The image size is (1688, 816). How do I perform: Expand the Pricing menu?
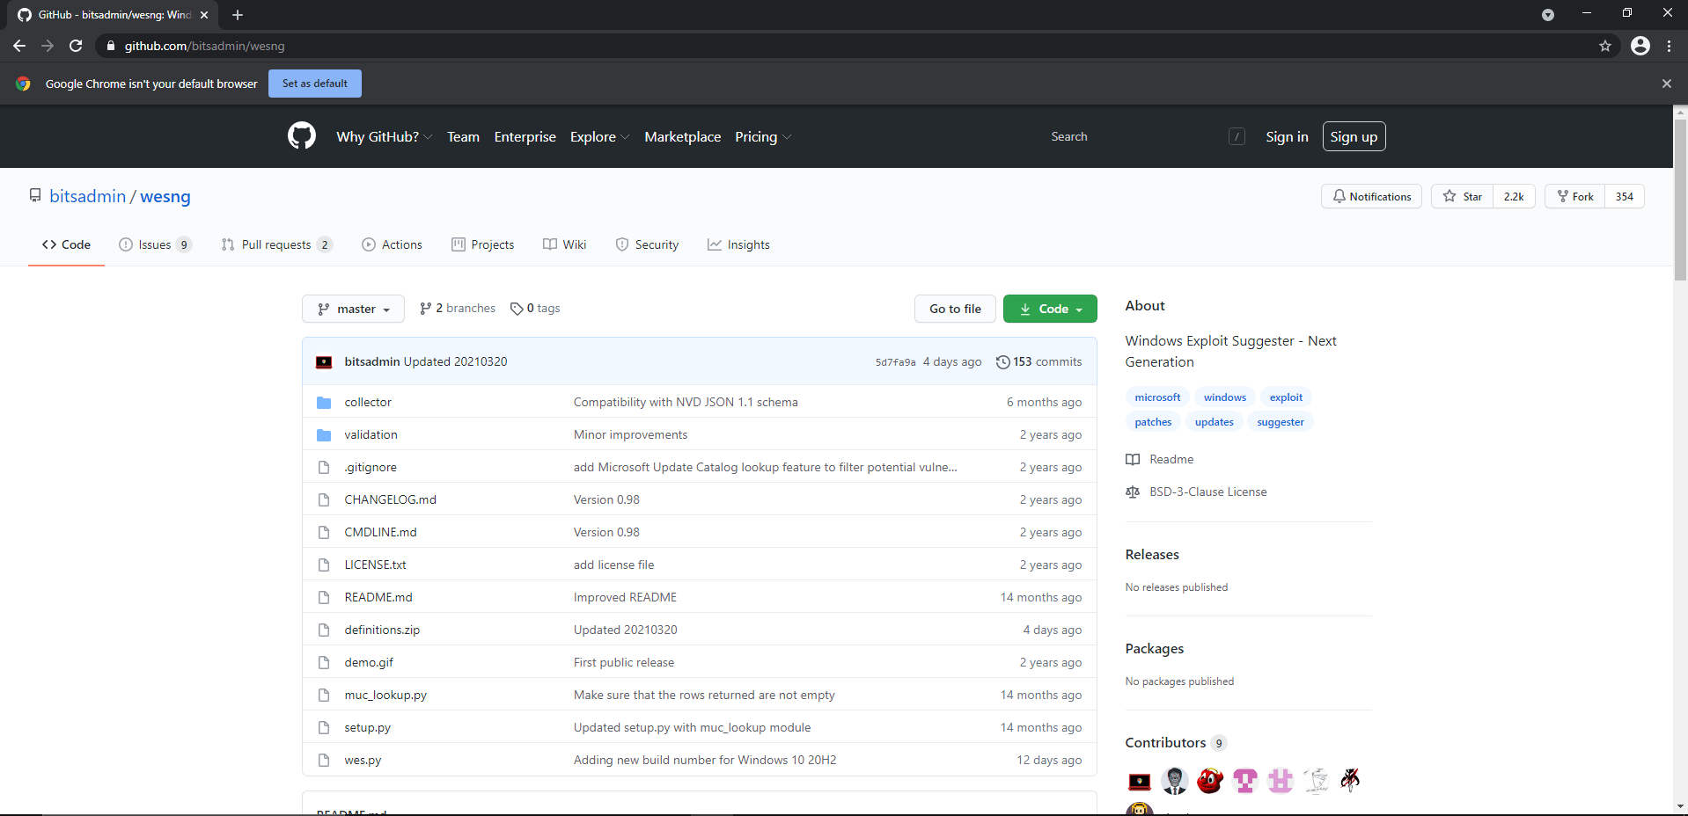pos(763,136)
